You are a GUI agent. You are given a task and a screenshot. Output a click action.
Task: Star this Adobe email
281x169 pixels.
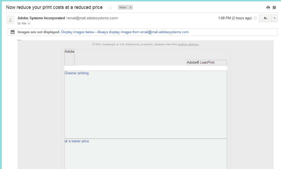[255, 18]
